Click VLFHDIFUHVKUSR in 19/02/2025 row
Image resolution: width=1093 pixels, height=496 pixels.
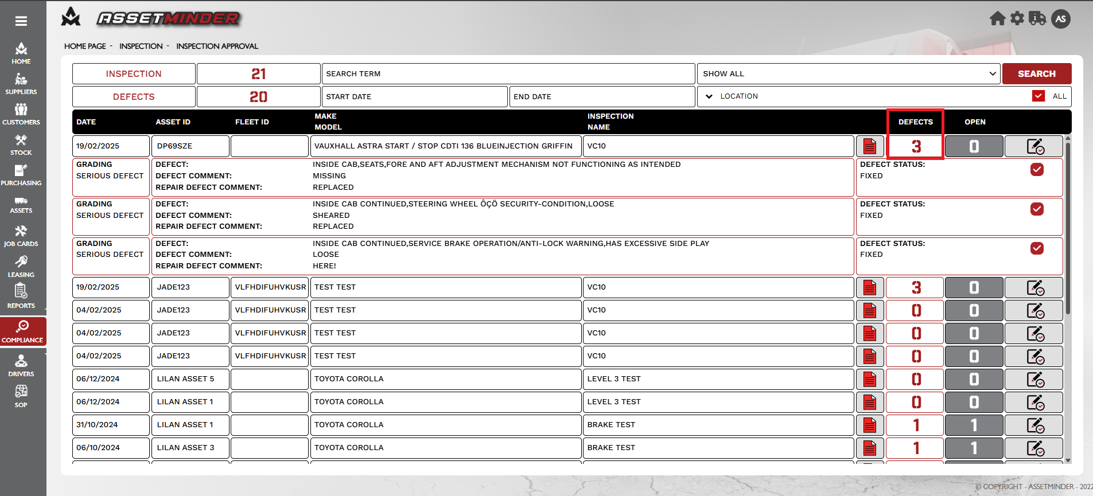tap(270, 287)
